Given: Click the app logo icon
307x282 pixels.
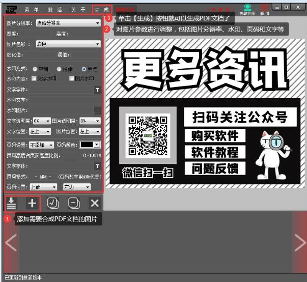Looking at the screenshot, I should pyautogui.click(x=11, y=9).
